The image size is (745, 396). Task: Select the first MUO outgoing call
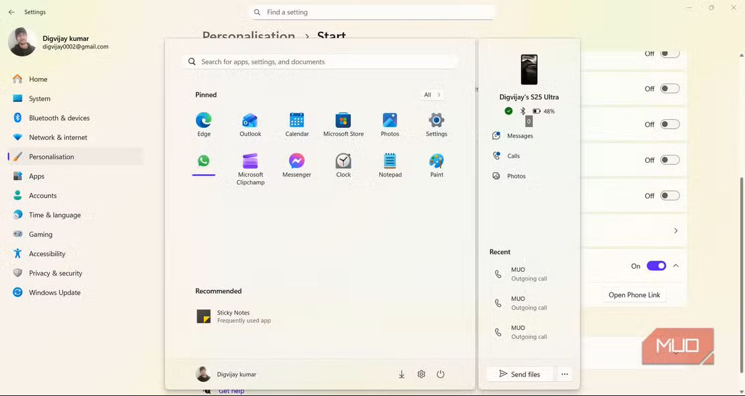click(x=530, y=274)
